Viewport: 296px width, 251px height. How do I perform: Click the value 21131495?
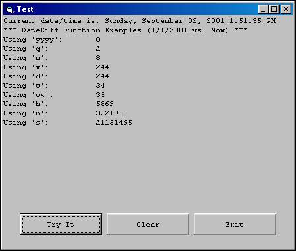[x=114, y=123]
